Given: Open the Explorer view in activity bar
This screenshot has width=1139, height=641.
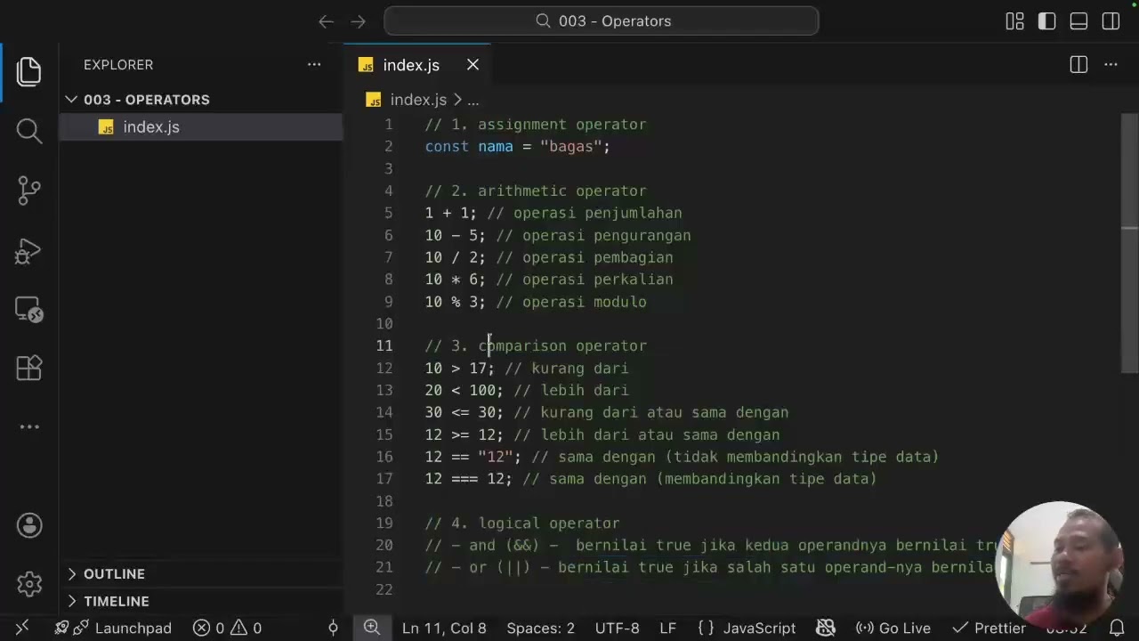Looking at the screenshot, I should point(28,72).
